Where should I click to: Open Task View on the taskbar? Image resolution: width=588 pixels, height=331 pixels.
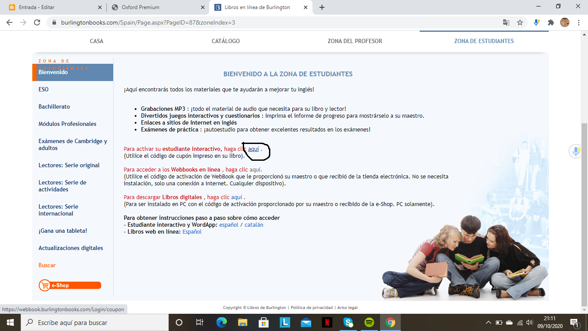200,322
